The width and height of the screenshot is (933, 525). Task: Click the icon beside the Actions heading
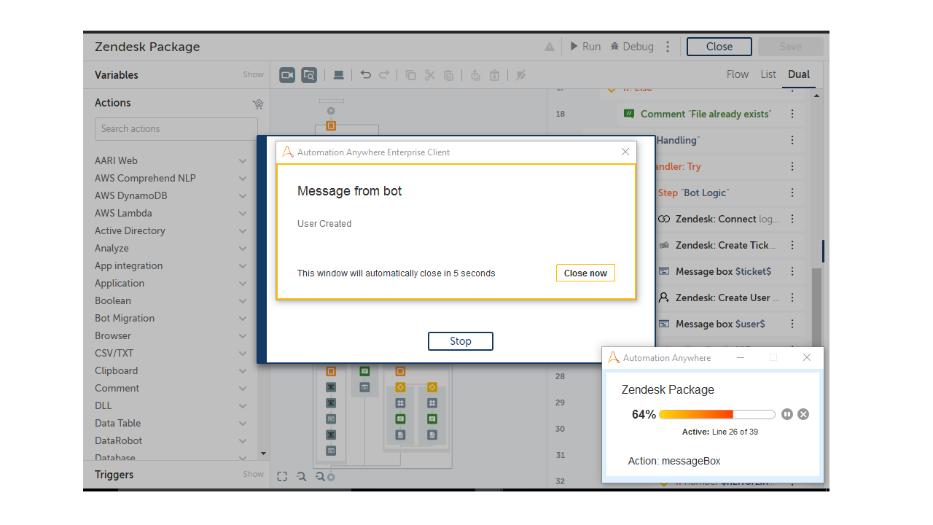click(258, 104)
